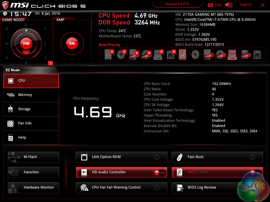
Task: Select the USB hard disk boot device with U badge
Action: click(134, 54)
